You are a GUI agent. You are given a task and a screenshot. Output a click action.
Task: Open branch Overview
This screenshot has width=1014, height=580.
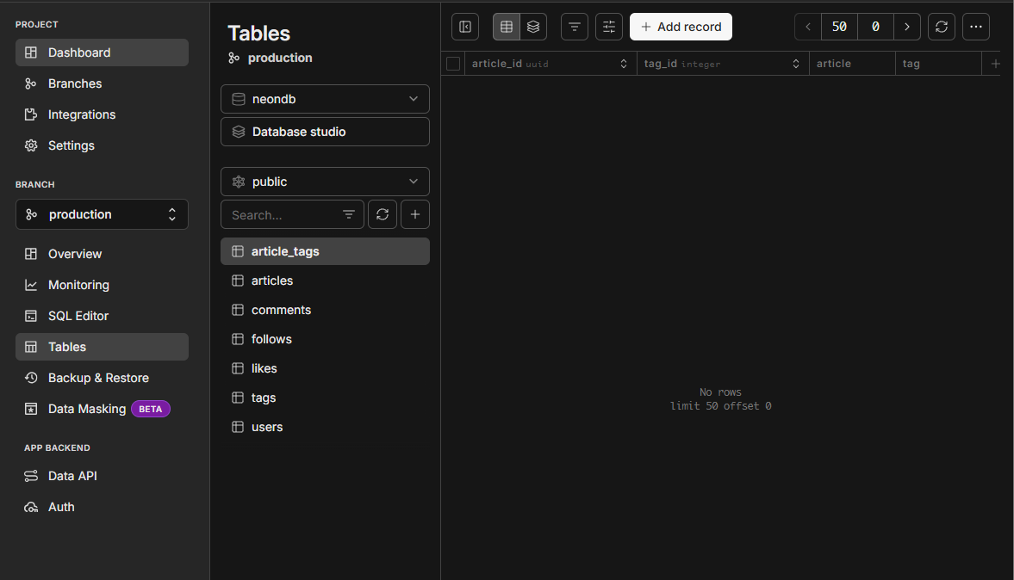[x=103, y=254]
